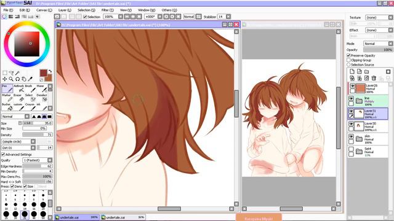Select the Crayon tool
This screenshot has height=221, width=394.
30,107
